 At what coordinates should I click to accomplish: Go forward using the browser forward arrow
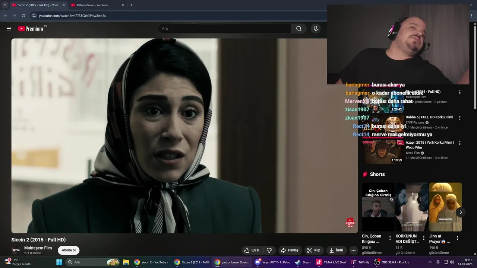14,16
